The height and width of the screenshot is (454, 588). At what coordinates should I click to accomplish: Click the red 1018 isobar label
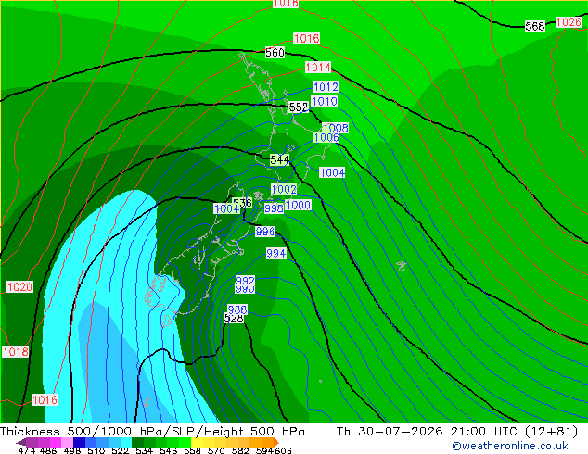point(16,352)
